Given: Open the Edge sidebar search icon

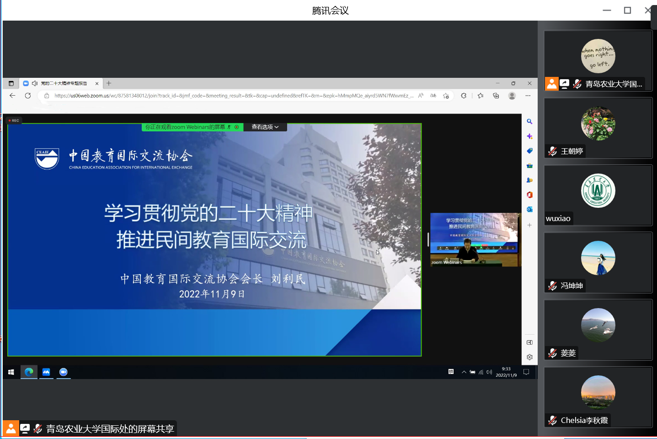Looking at the screenshot, I should 529,122.
